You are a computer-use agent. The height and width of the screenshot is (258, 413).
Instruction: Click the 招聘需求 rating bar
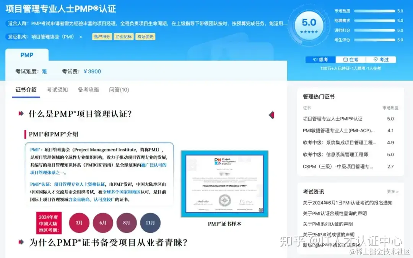point(374,21)
